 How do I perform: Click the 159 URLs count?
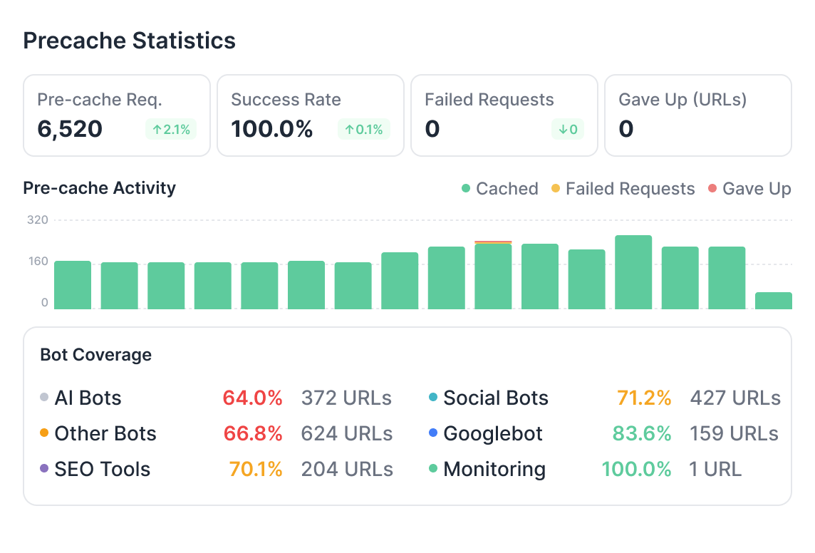[x=734, y=433]
